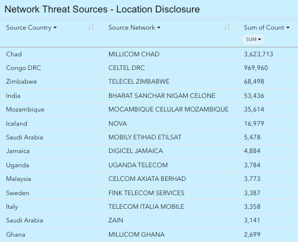The width and height of the screenshot is (298, 242).
Task: Select count value 2,699
Action: [x=252, y=234]
